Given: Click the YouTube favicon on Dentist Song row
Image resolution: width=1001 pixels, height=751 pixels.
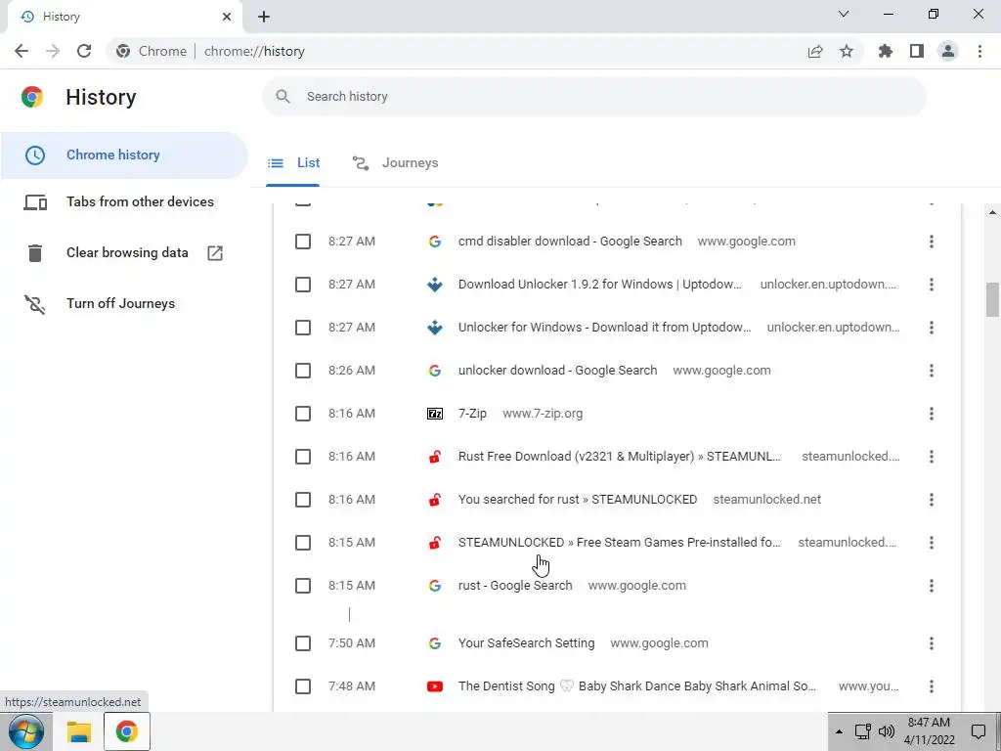Looking at the screenshot, I should [x=435, y=686].
